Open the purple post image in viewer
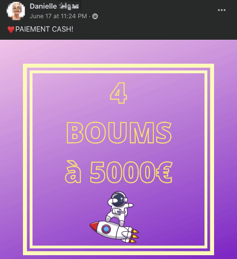Screen dimensions: 237x259 coord(118,149)
